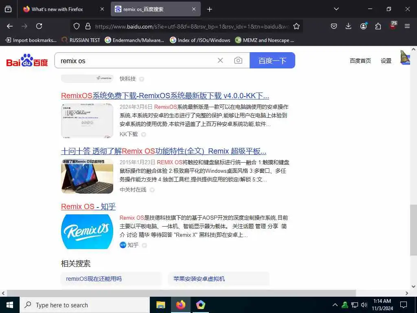Show site security padlock info
The width and height of the screenshot is (417, 313).
[x=88, y=26]
